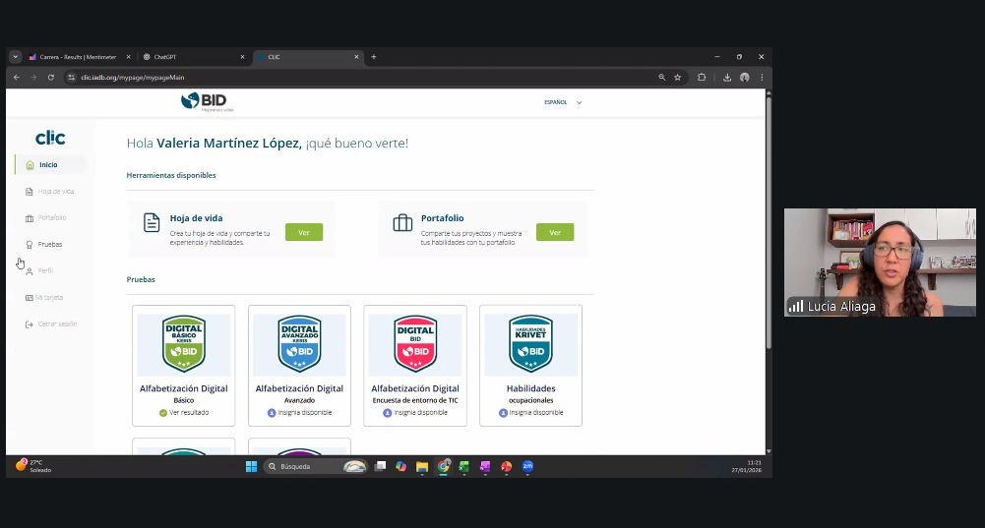Close the Mentimeter tab

(x=128, y=57)
